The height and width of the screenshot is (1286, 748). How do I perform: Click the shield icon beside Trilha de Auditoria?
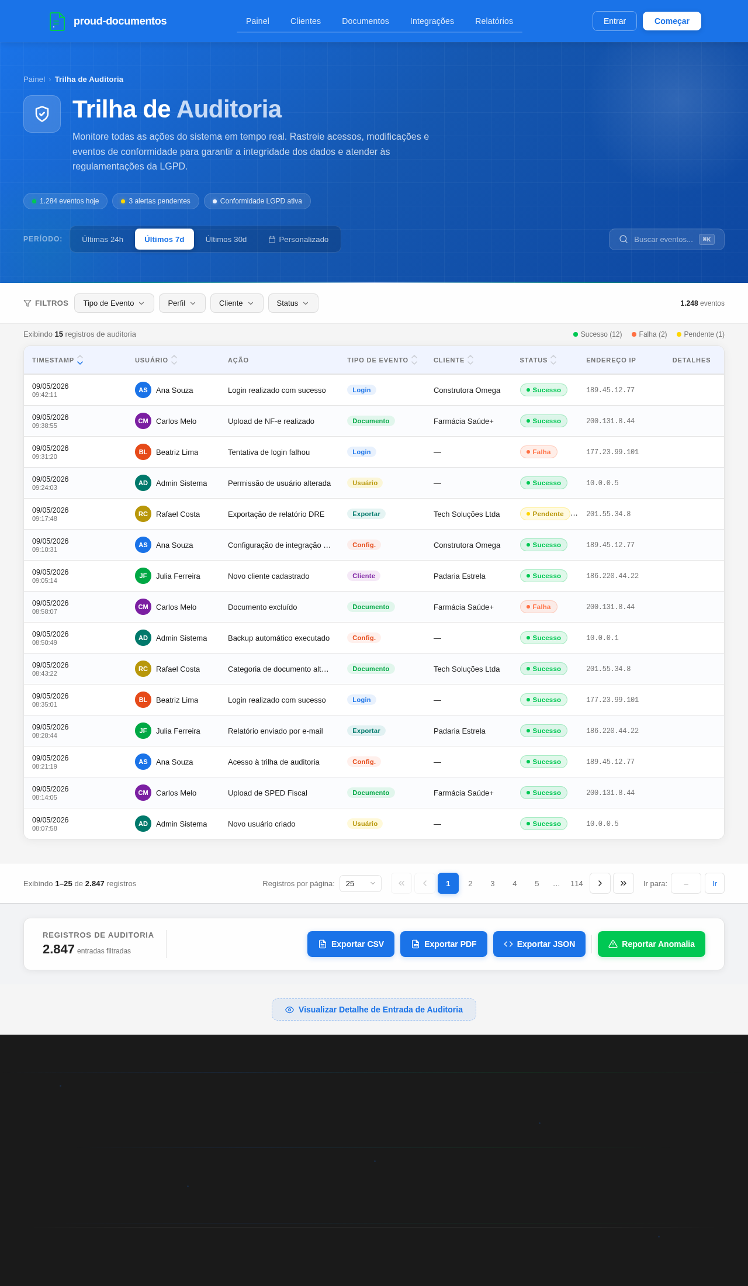[42, 114]
